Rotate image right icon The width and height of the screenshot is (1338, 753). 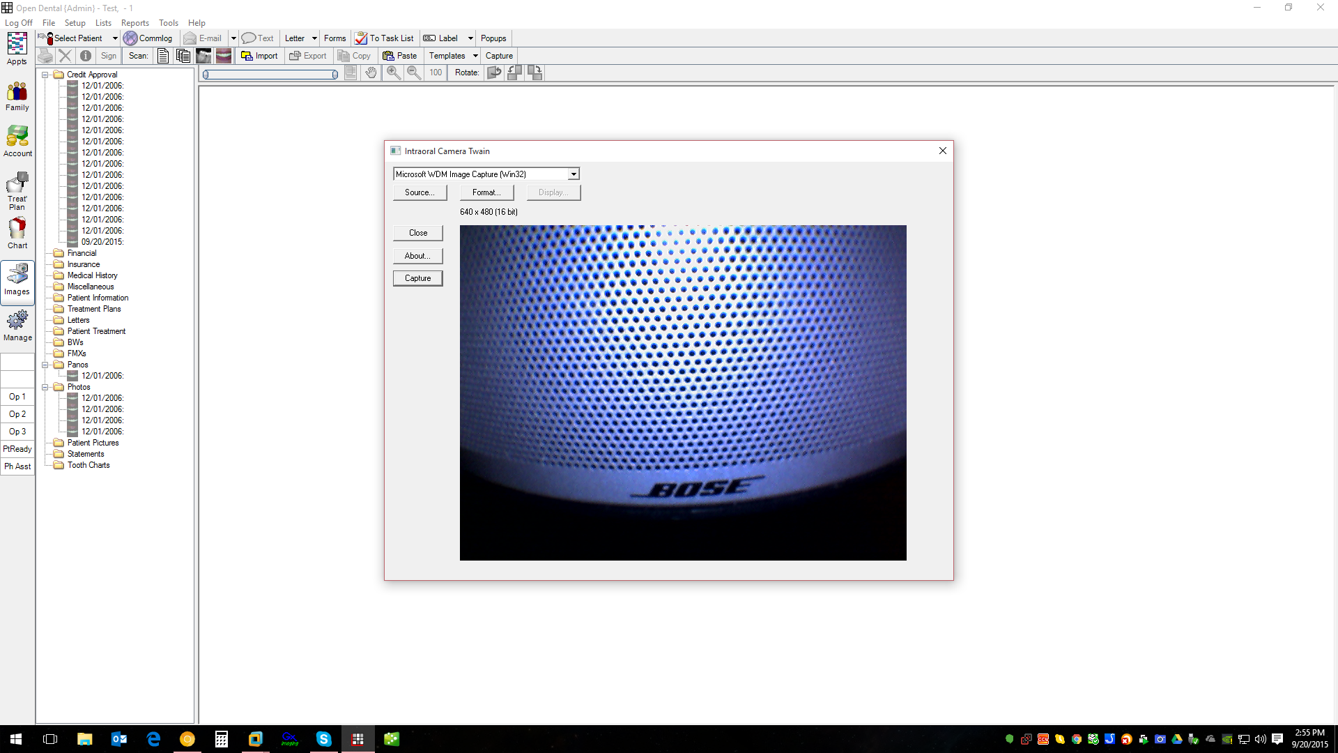tap(535, 73)
